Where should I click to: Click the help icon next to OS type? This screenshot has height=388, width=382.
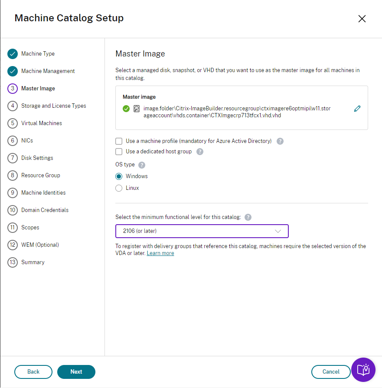[142, 165]
